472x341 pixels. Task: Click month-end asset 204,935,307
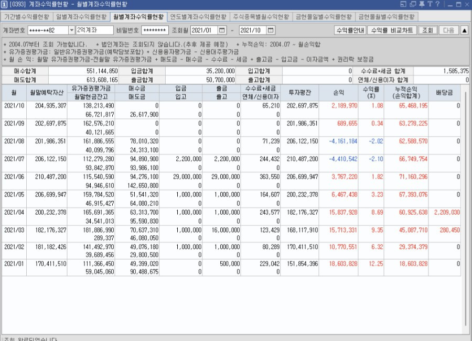pos(50,106)
